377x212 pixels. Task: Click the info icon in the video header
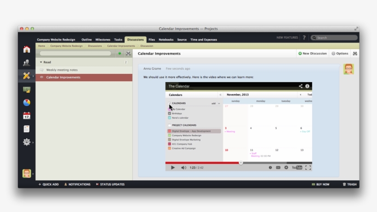307,86
